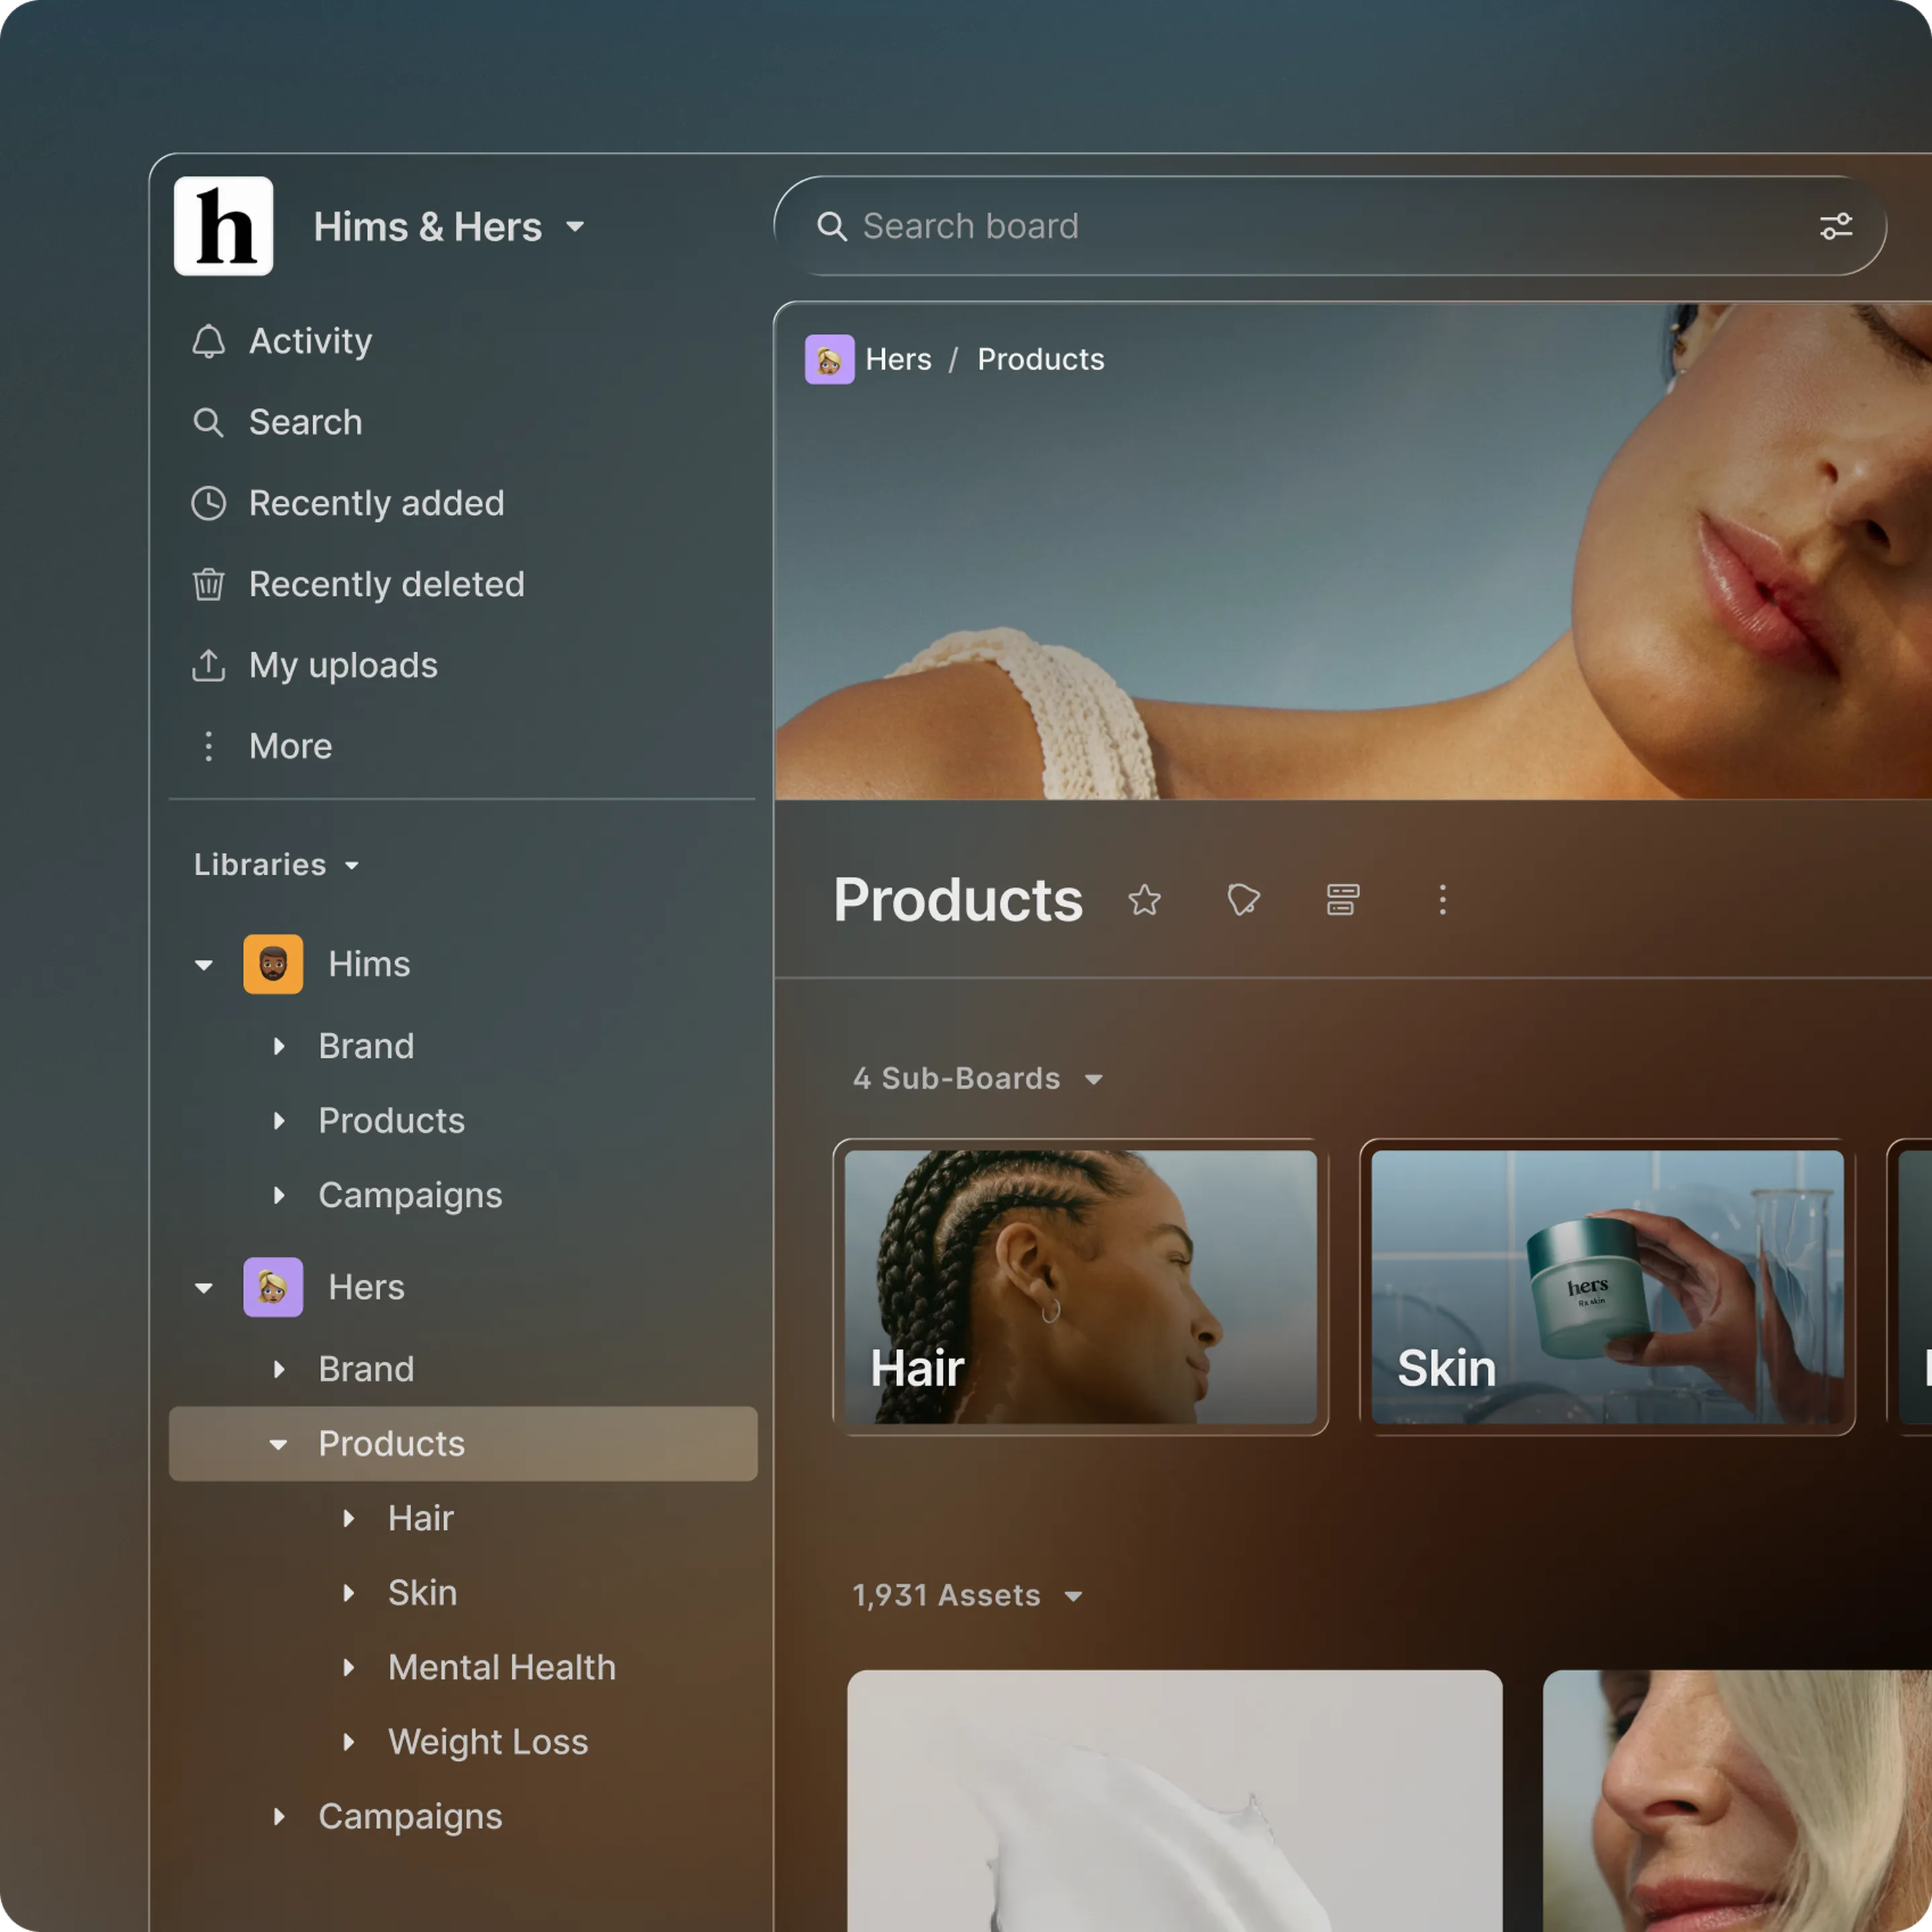Collapse the Hims library tree
Image resolution: width=1932 pixels, height=1932 pixels.
(x=204, y=965)
